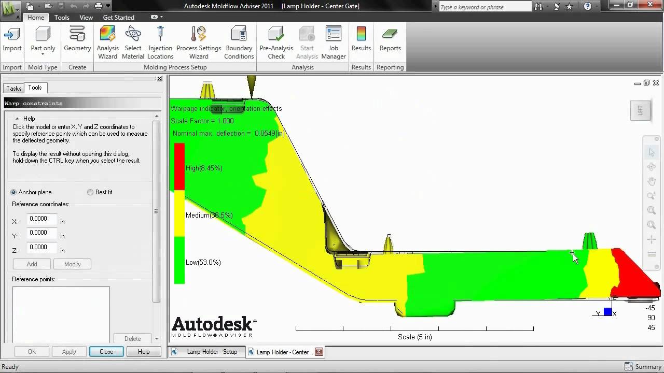664x373 pixels.
Task: Select the Best fit radio button
Action: click(90, 192)
